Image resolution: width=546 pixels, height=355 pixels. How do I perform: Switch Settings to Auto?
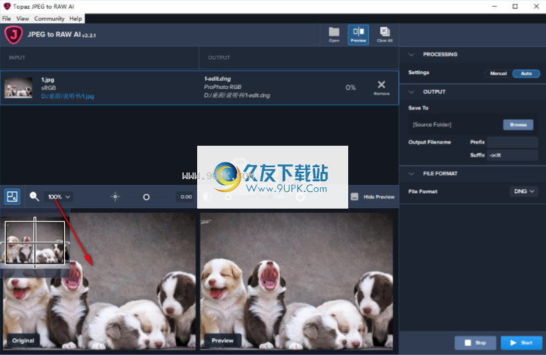click(x=526, y=74)
